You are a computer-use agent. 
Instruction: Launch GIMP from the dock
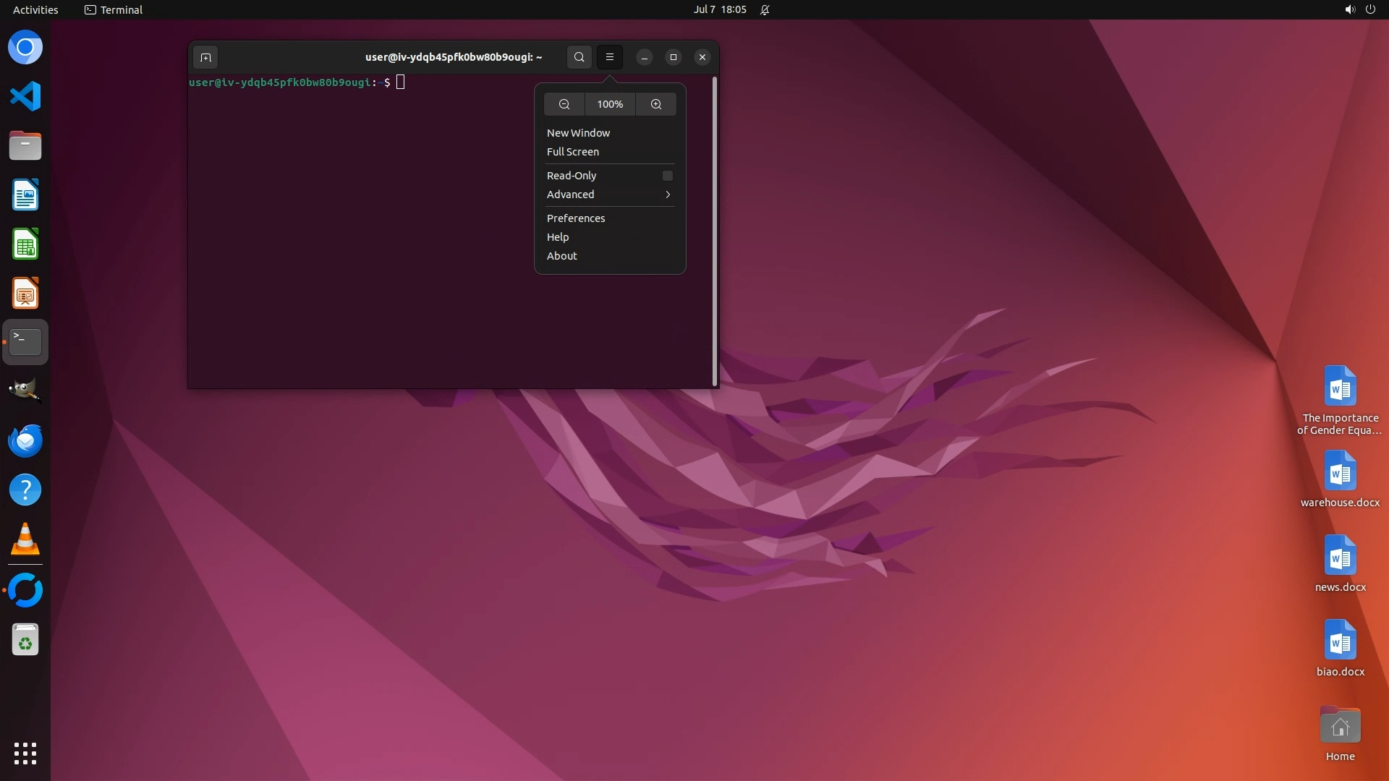(x=25, y=390)
